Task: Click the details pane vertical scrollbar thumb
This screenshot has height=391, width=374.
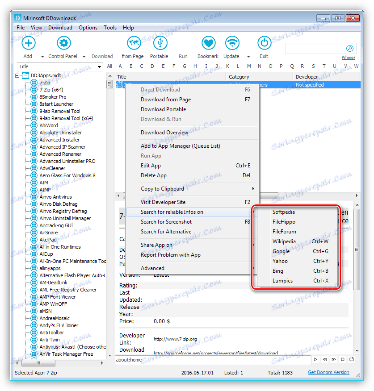Action: tap(357, 250)
